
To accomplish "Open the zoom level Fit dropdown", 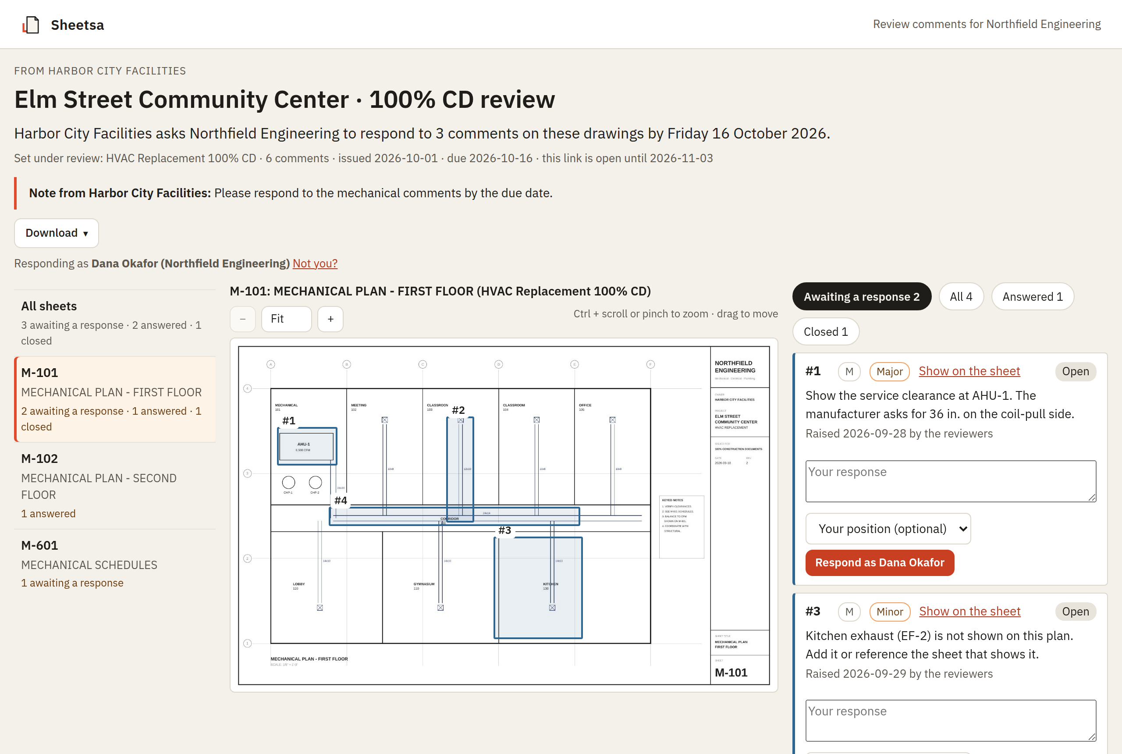I will 287,319.
